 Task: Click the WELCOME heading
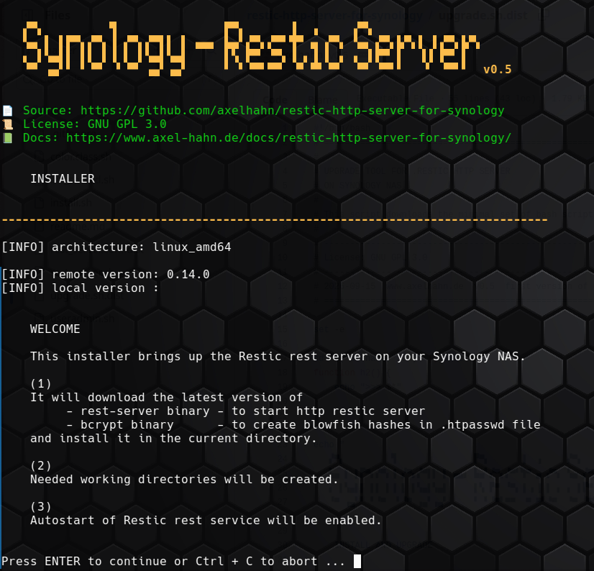55,329
